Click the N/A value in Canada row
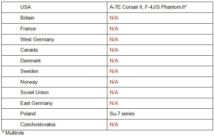This screenshot has height=137, width=214. point(114,50)
